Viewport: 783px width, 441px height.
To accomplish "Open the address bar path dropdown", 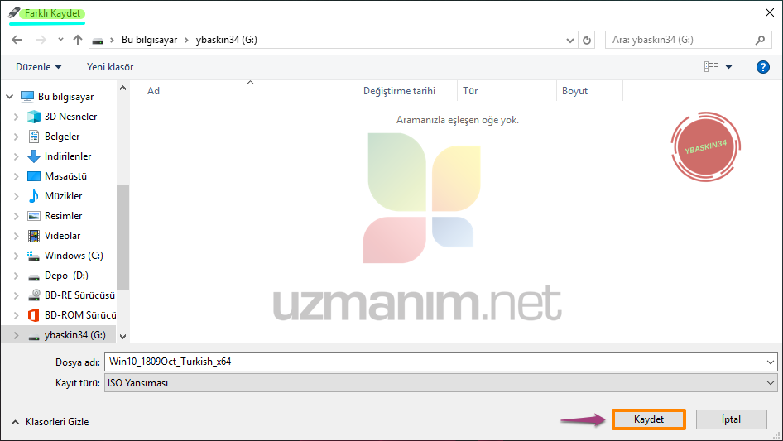I will pos(569,40).
